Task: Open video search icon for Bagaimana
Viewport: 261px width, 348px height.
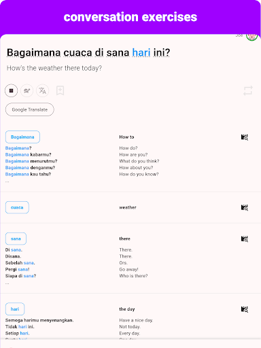Action: [245, 137]
